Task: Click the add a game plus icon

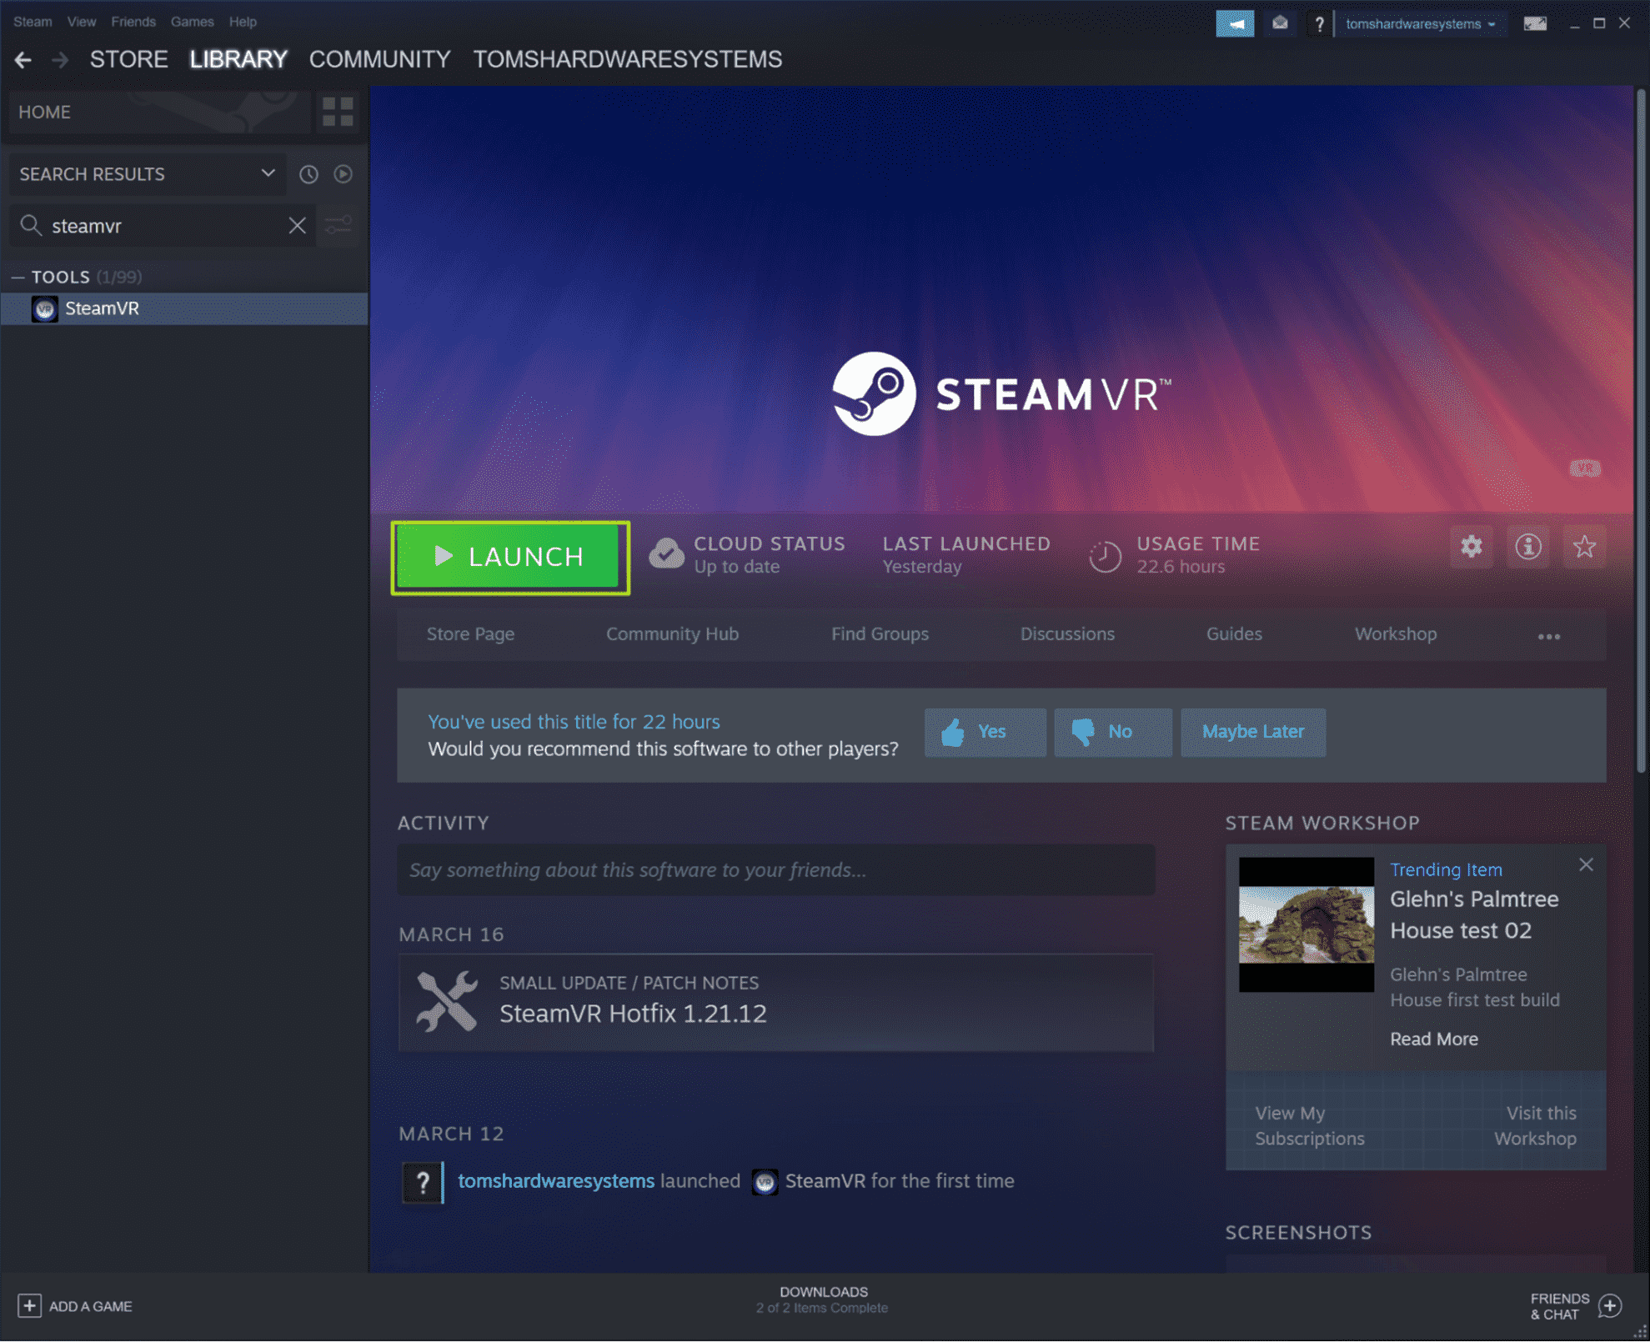Action: (x=29, y=1306)
